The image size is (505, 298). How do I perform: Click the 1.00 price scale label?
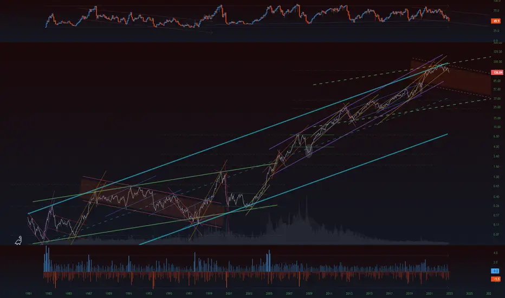(496, 177)
